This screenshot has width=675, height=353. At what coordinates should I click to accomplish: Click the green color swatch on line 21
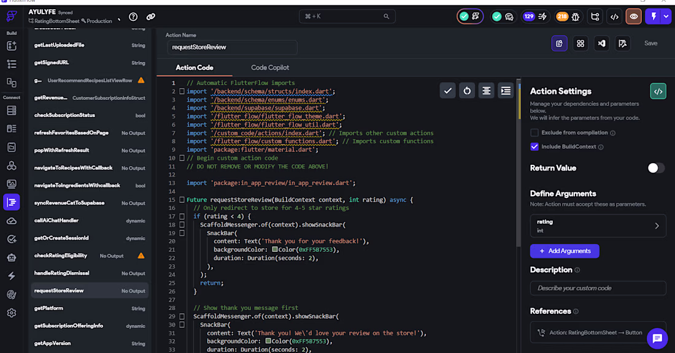pyautogui.click(x=275, y=250)
